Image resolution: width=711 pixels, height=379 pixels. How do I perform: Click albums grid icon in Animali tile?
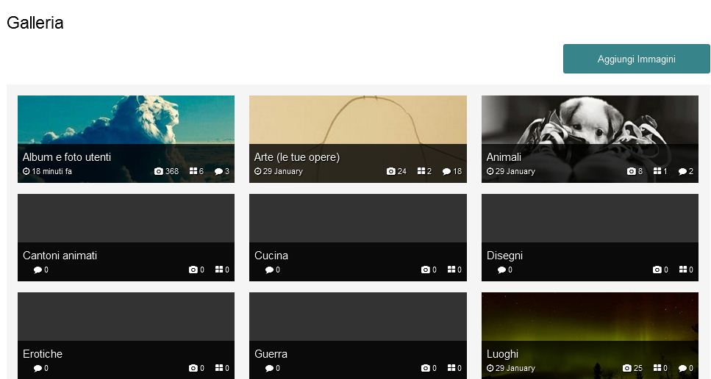[x=657, y=171]
